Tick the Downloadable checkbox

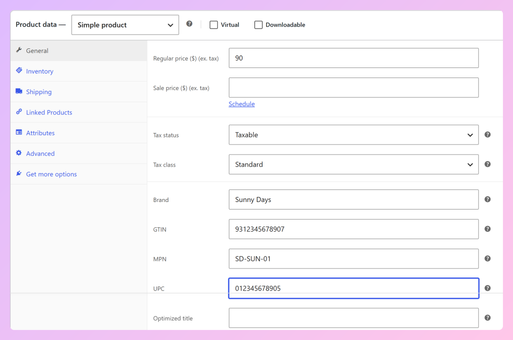point(259,25)
